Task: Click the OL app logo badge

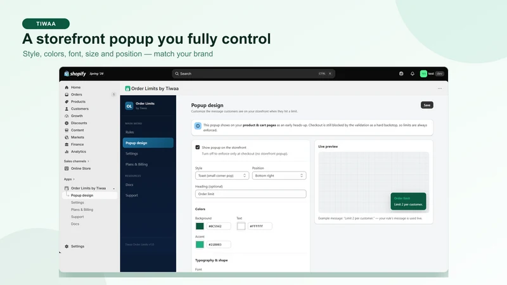Action: 129,106
